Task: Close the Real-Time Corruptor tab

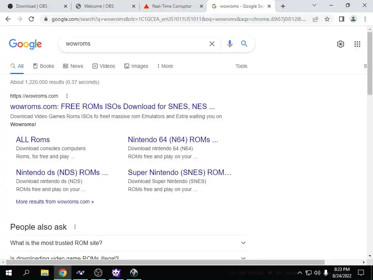Action: pyautogui.click(x=201, y=7)
